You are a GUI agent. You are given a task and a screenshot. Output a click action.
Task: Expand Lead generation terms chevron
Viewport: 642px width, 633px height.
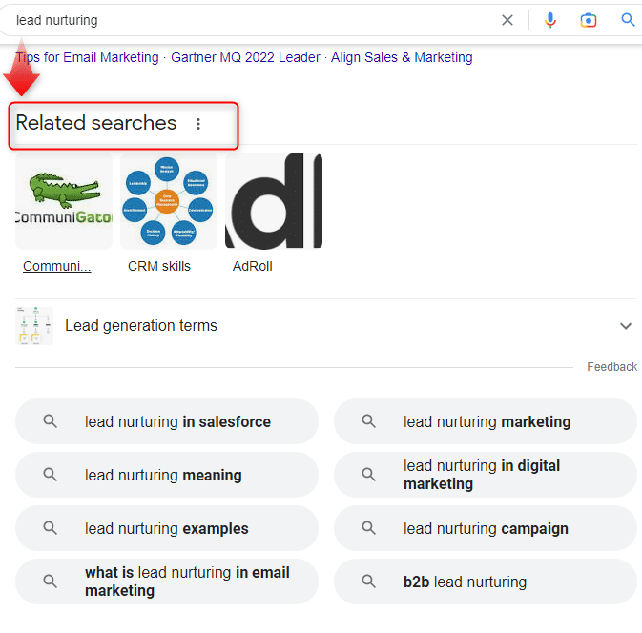click(x=626, y=326)
